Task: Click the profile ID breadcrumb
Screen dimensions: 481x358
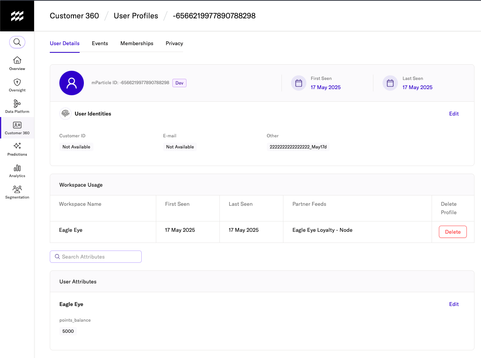Action: [214, 16]
